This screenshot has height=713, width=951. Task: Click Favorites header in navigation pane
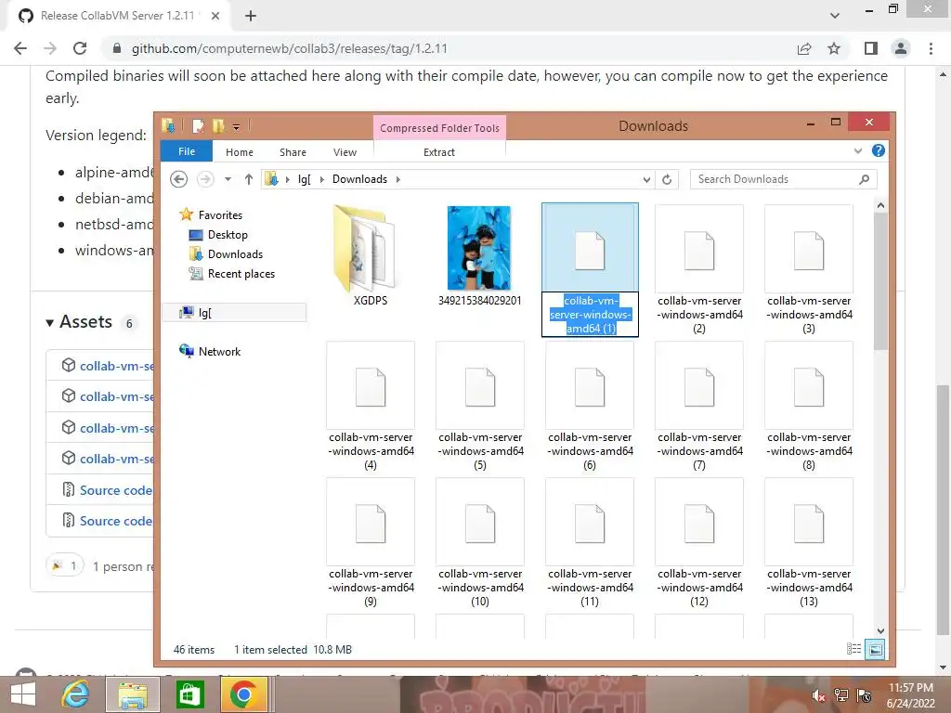pos(211,215)
